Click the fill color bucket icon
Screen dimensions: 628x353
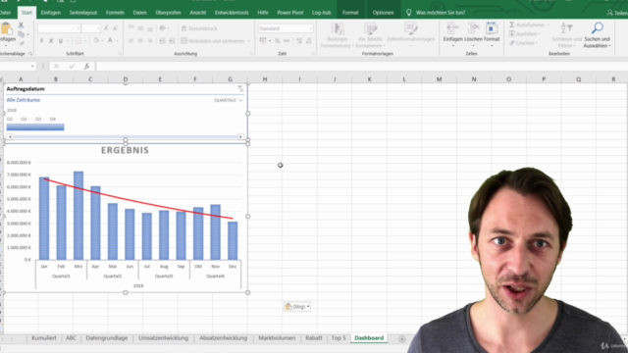click(96, 41)
